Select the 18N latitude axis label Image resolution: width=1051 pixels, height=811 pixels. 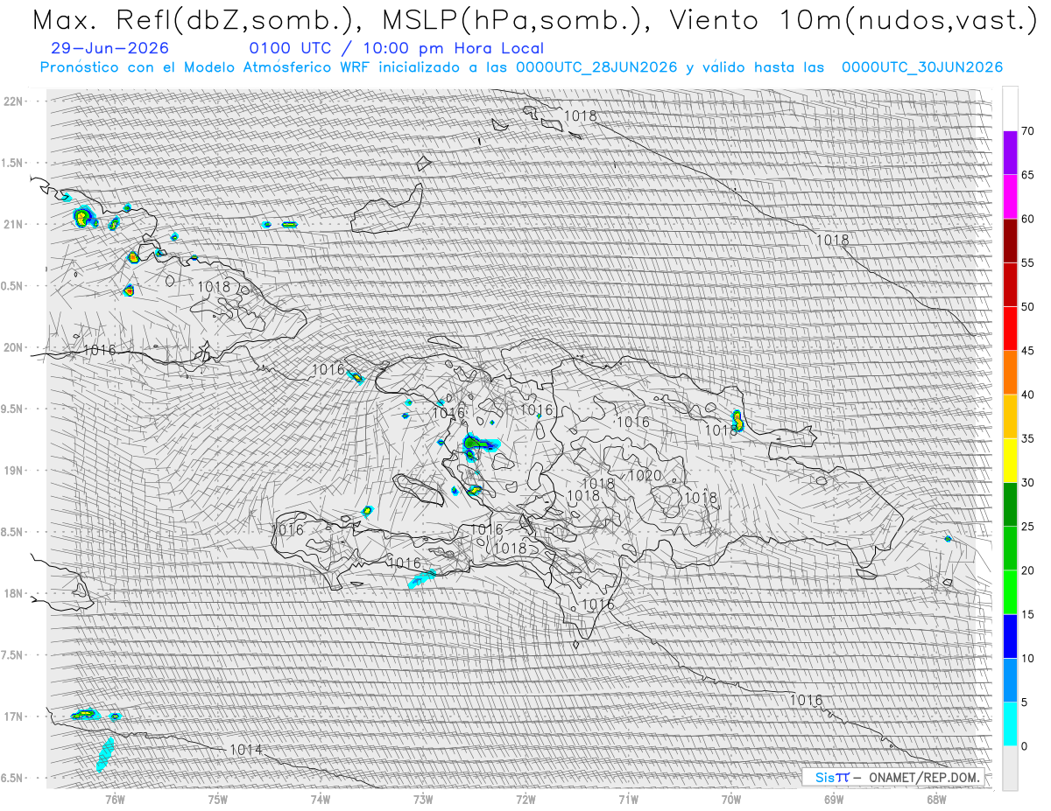click(x=13, y=593)
